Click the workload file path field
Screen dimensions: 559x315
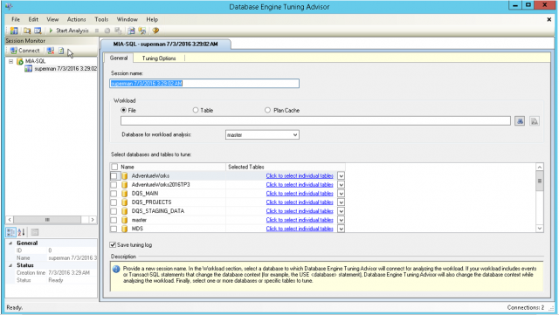pyautogui.click(x=315, y=121)
